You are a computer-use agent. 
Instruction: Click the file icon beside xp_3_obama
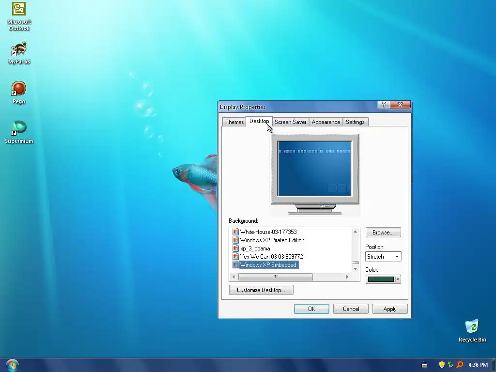[235, 248]
